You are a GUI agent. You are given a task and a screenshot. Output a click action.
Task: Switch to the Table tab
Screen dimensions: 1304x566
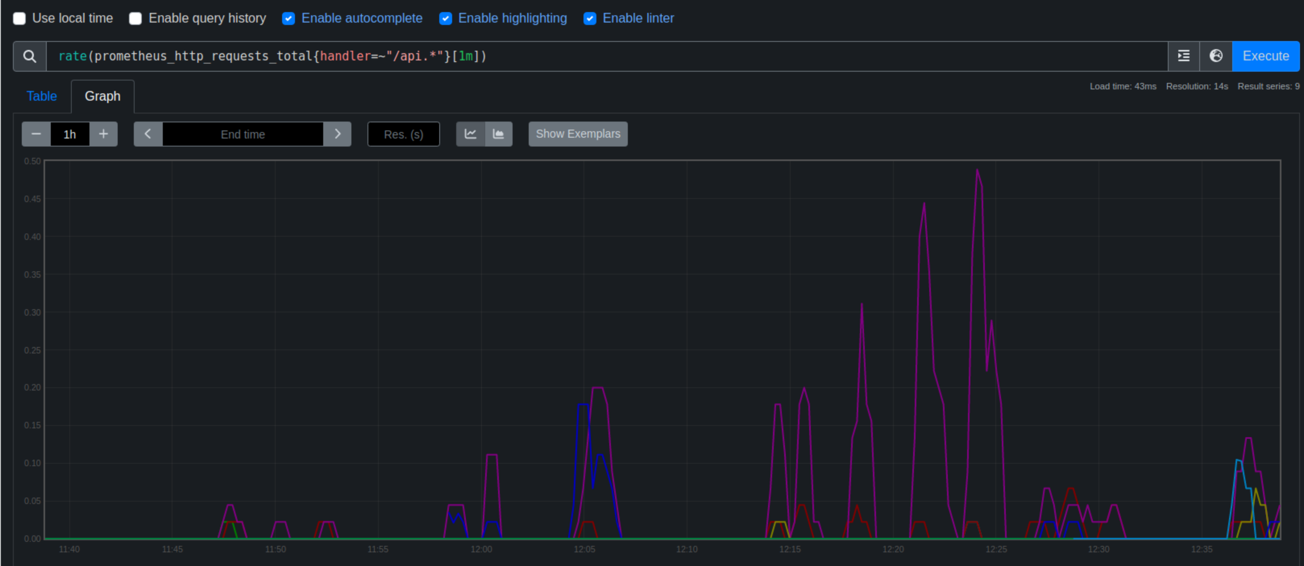point(42,96)
